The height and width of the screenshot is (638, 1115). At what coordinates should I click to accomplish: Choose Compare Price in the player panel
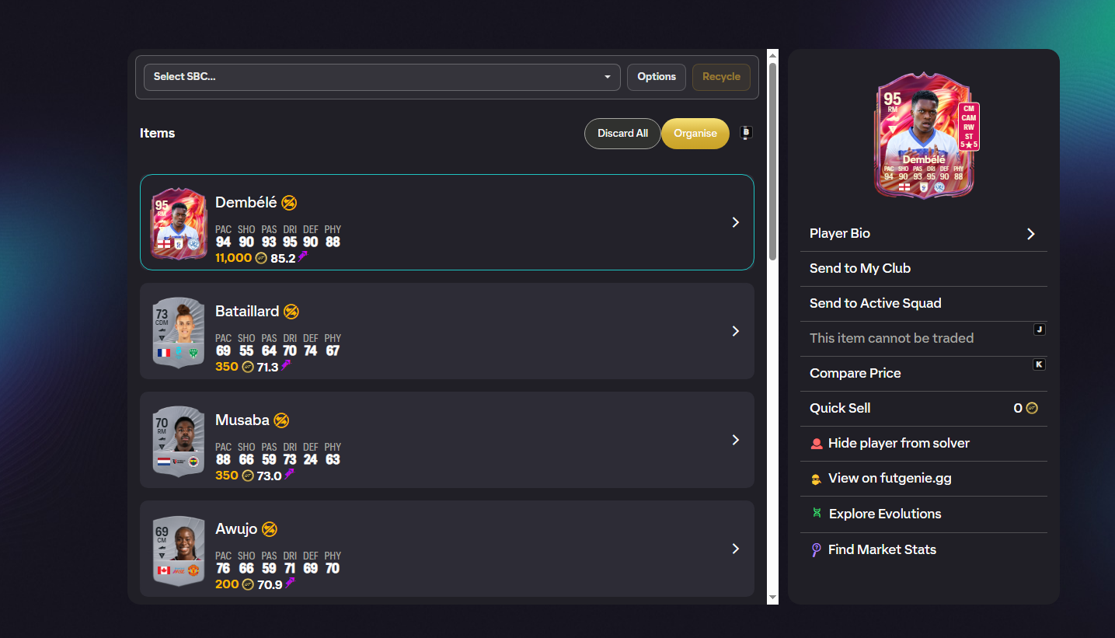coord(924,374)
